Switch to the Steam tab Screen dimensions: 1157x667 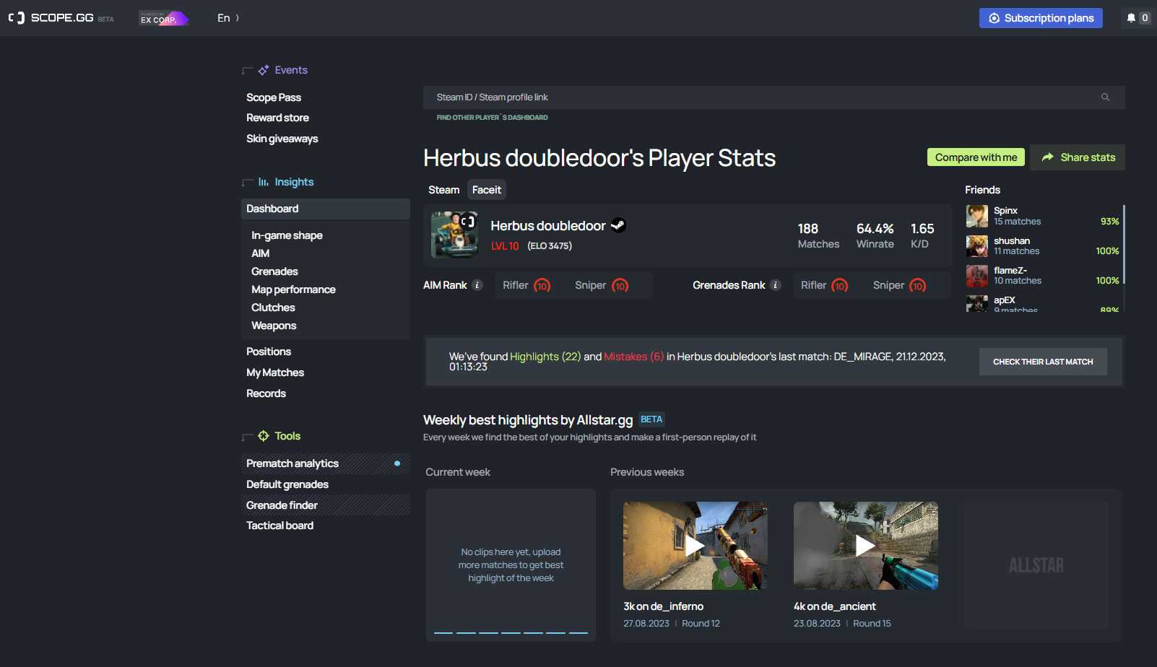click(x=443, y=190)
